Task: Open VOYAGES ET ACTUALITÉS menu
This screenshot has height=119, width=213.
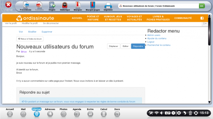Action: point(134,18)
